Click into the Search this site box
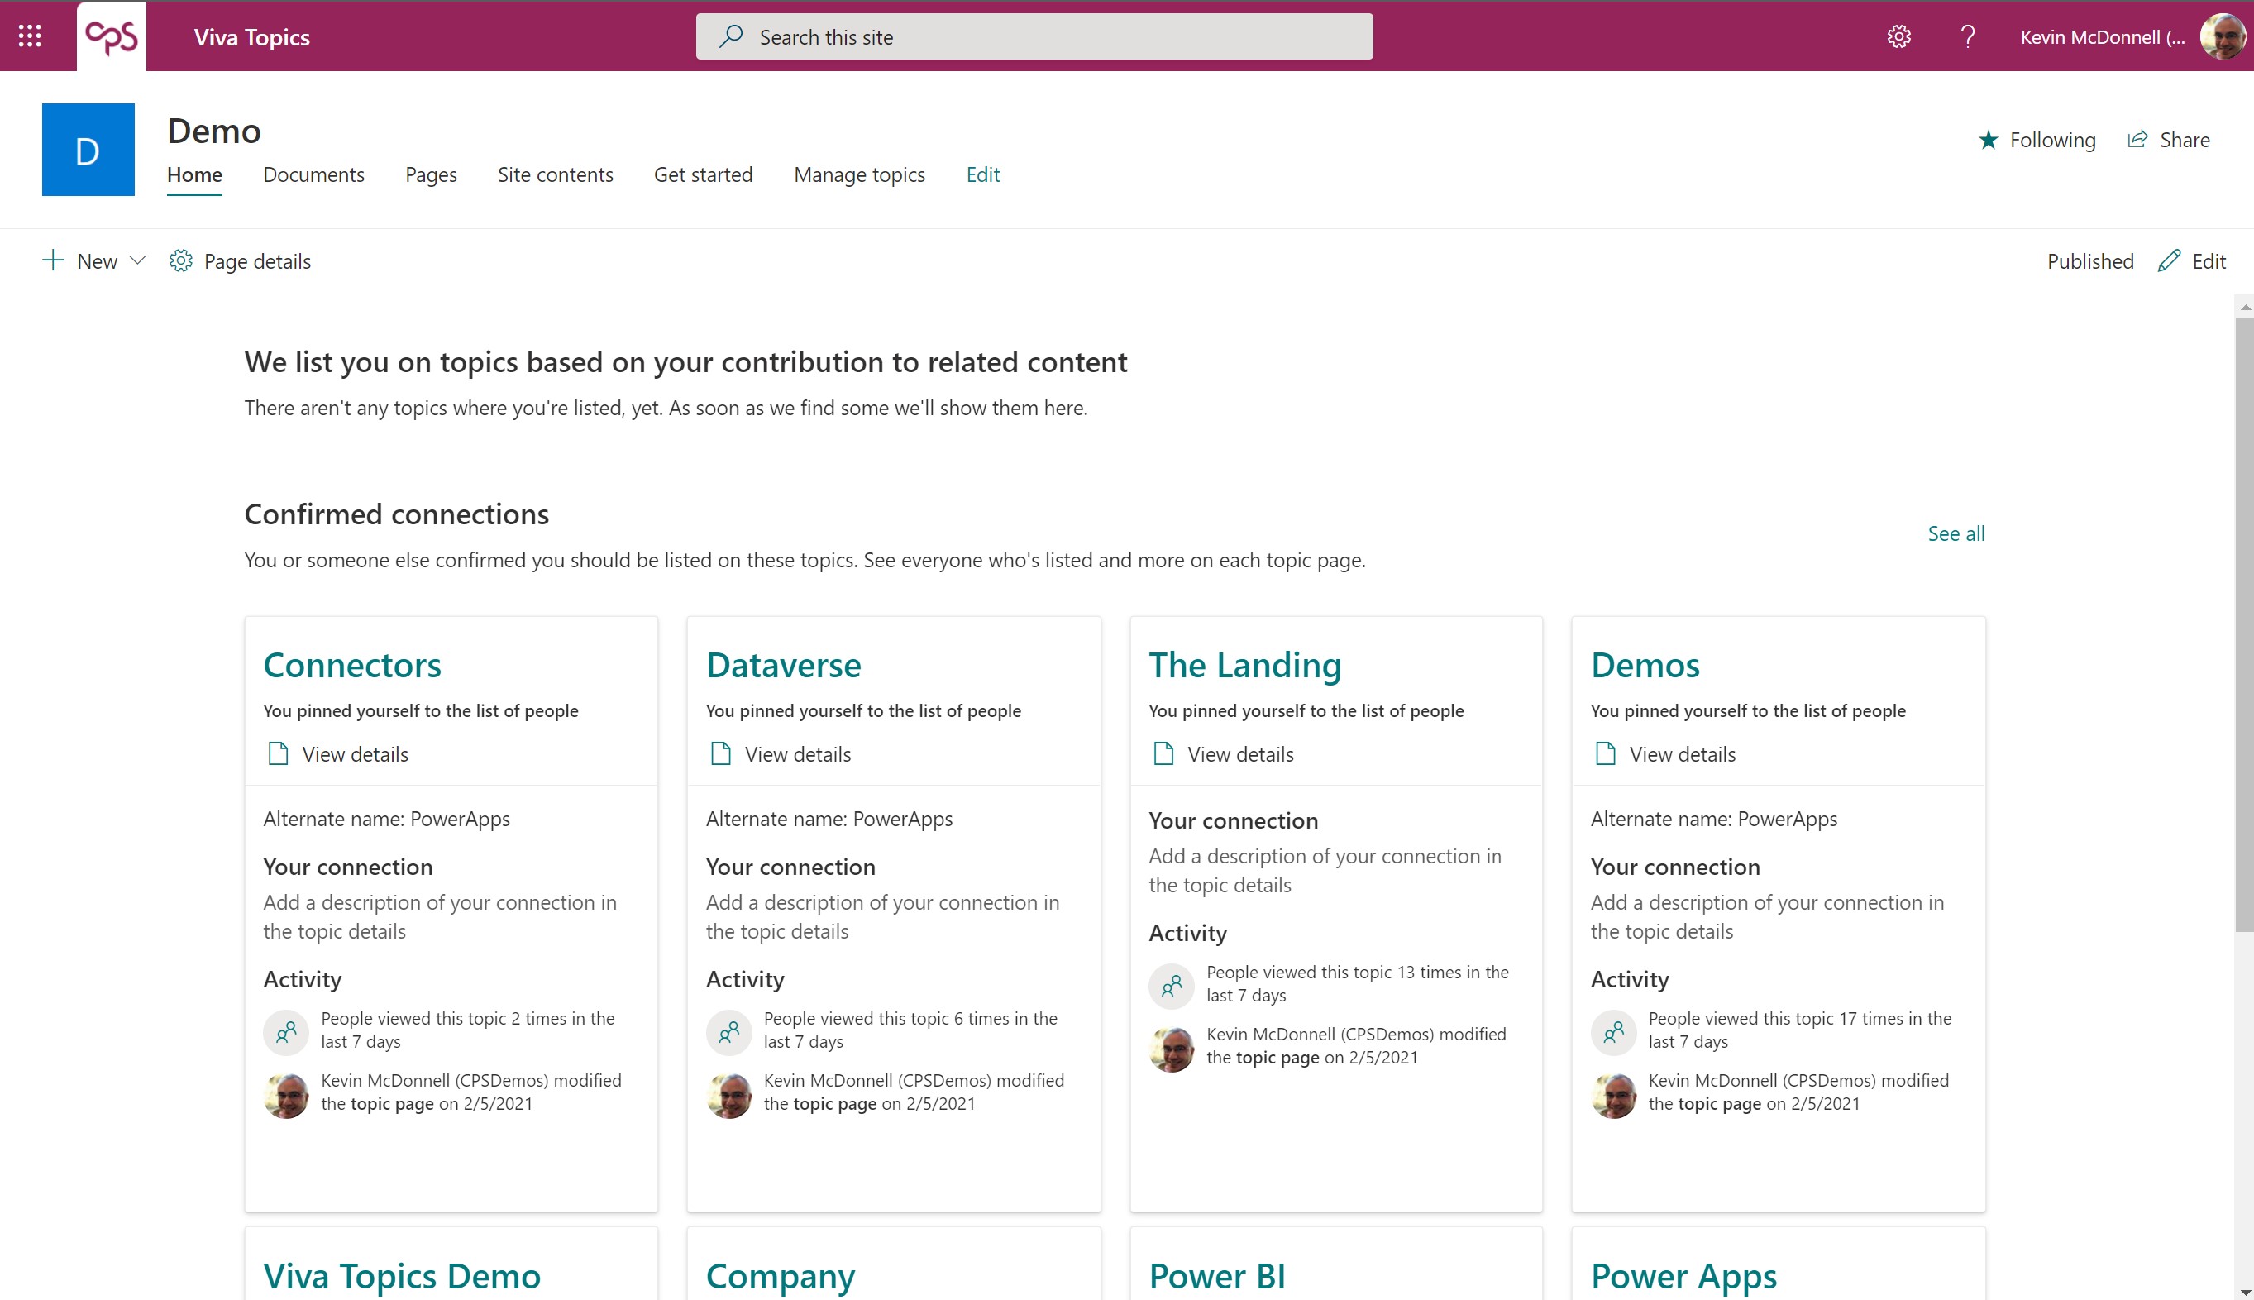 click(x=1034, y=36)
